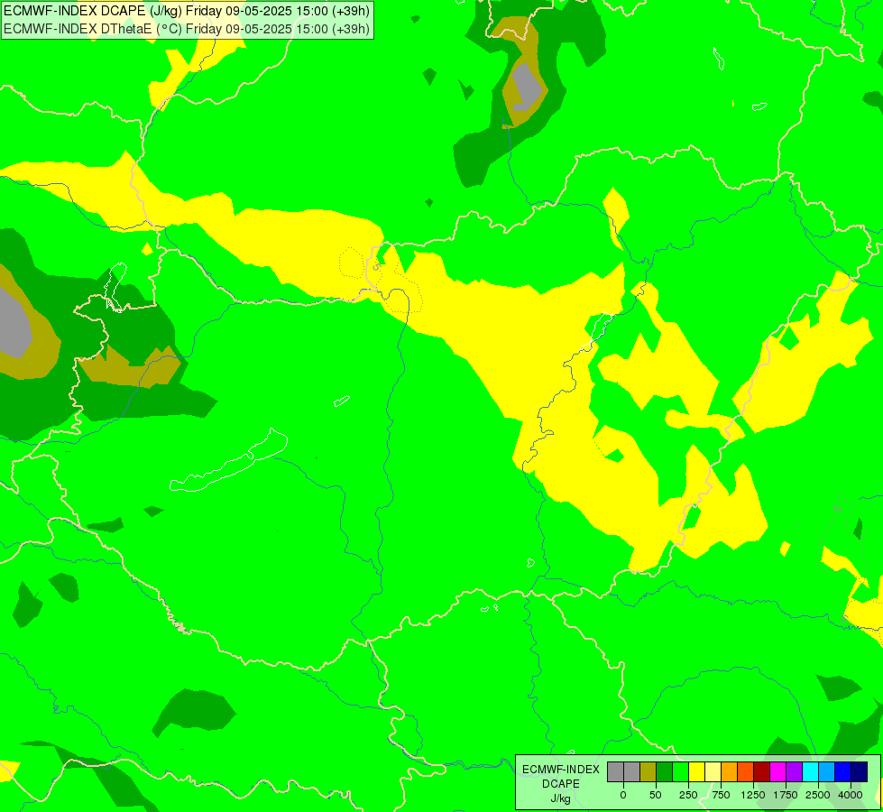883x812 pixels.
Task: Click the DCAPE (J/kg) title line
Action: point(187,11)
